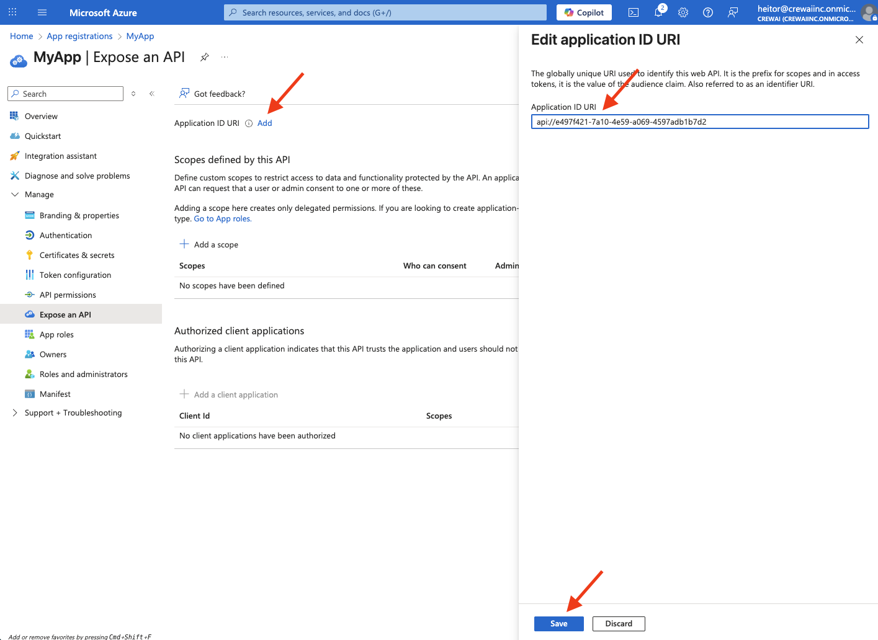Open portal settings with the gear icon
878x640 pixels.
pos(683,12)
